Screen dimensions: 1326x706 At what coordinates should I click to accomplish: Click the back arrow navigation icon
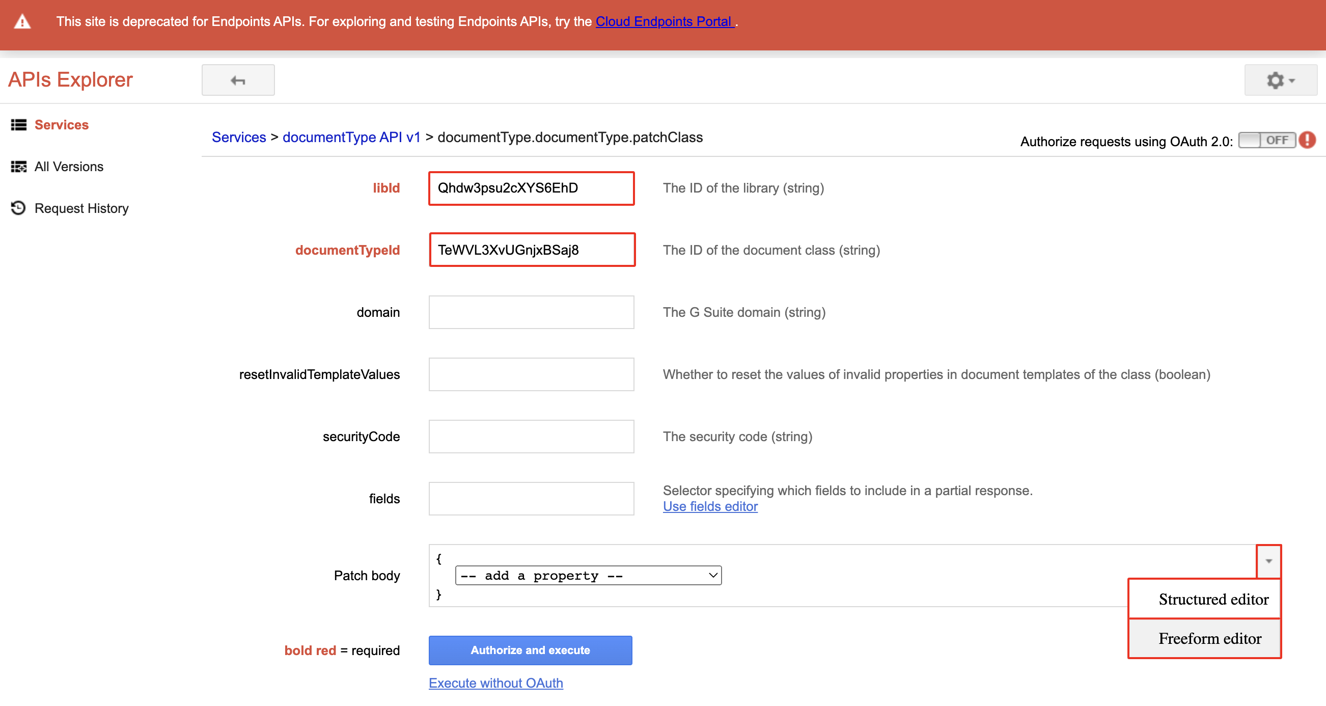237,80
